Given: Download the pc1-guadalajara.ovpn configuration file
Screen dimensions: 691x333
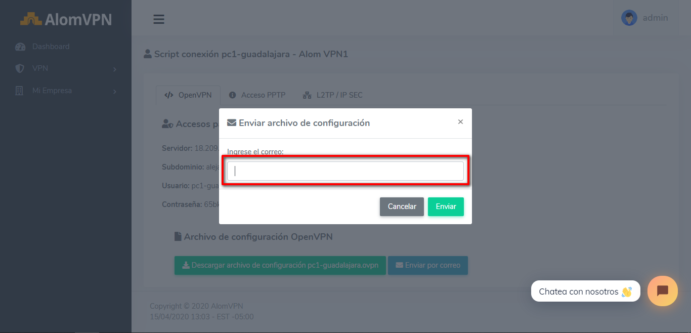Looking at the screenshot, I should coord(280,265).
